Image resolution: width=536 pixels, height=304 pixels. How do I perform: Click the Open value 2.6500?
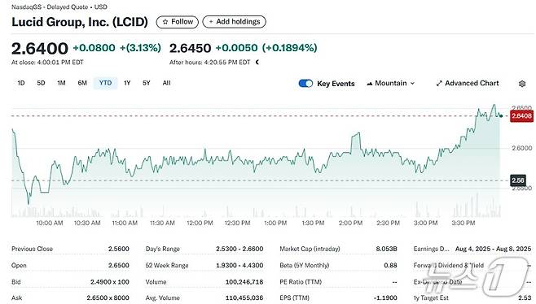click(119, 266)
